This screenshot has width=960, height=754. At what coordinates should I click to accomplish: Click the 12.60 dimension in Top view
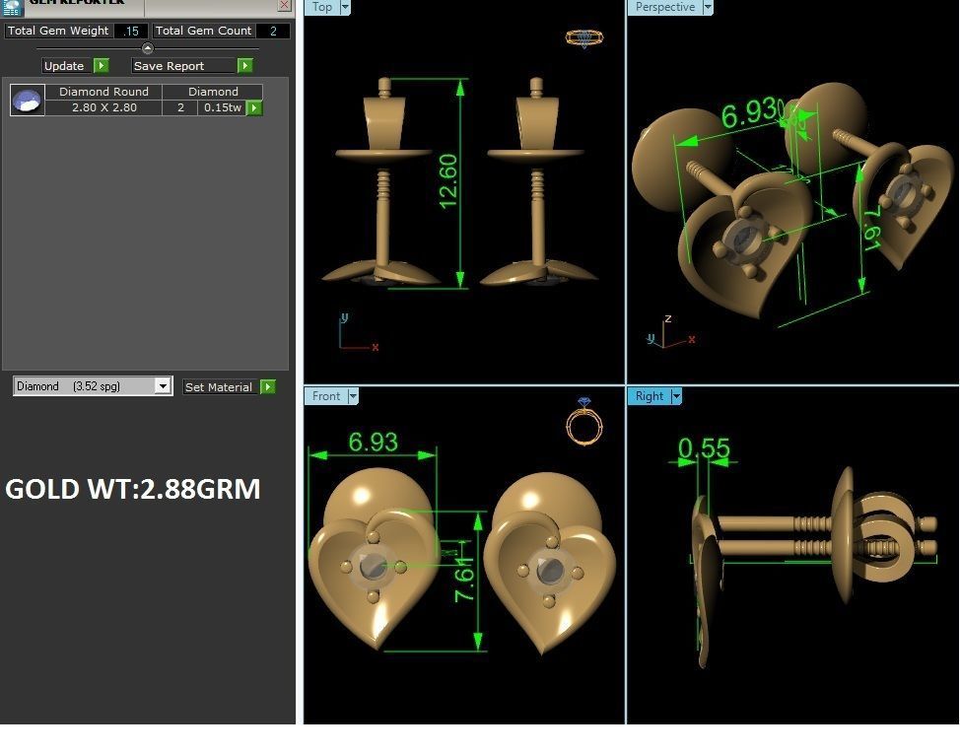448,181
